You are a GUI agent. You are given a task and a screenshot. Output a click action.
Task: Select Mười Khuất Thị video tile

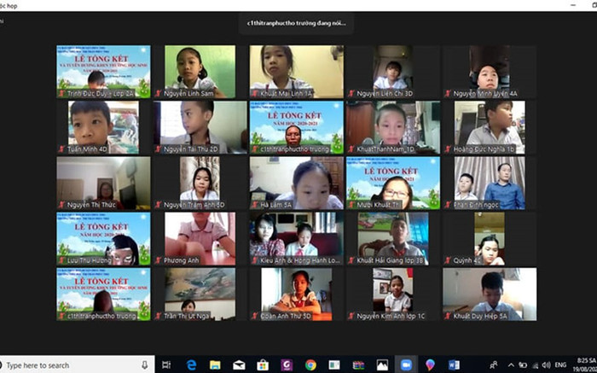tap(393, 183)
